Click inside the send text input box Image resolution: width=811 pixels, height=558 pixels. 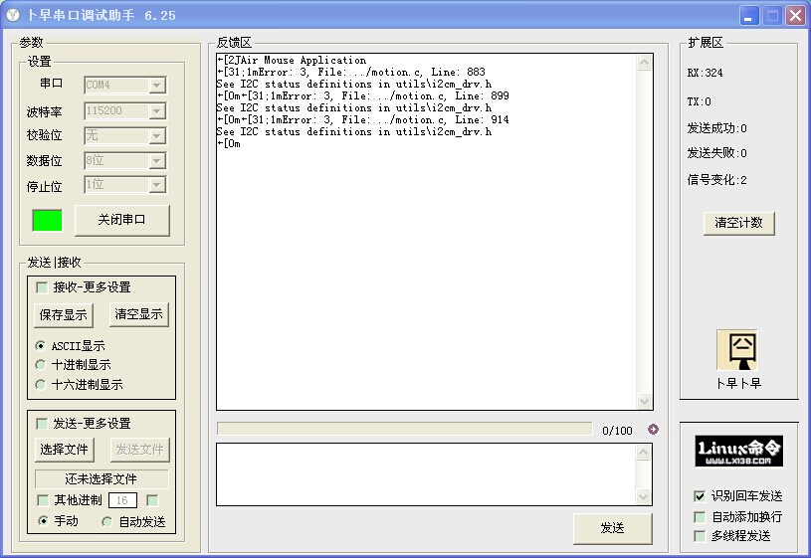tap(427, 474)
